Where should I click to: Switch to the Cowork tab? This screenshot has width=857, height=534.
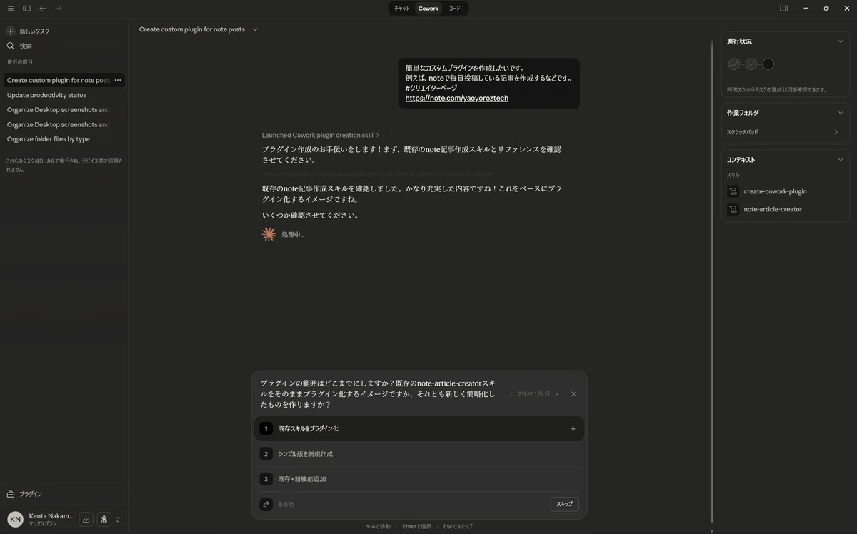click(428, 9)
